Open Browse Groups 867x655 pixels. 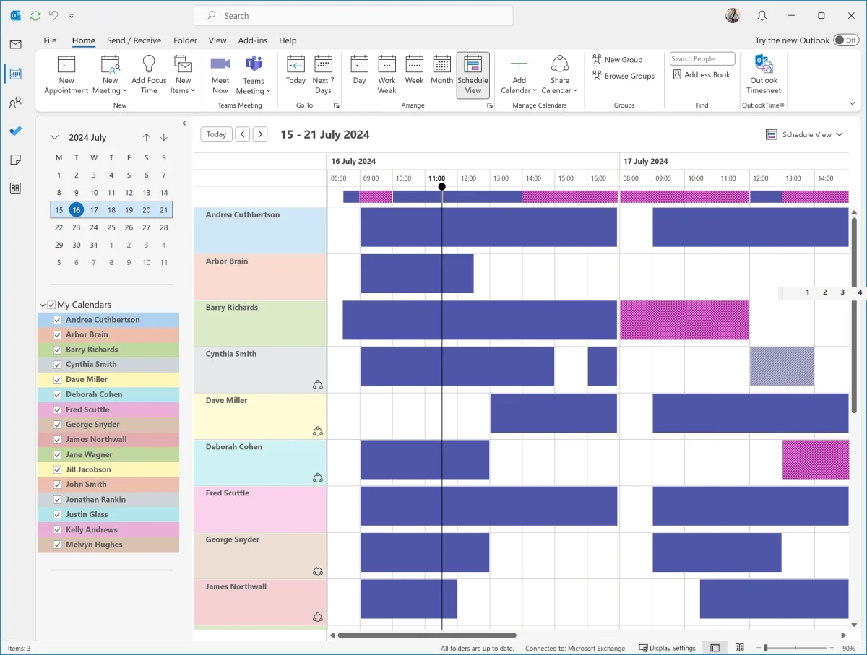(x=623, y=76)
